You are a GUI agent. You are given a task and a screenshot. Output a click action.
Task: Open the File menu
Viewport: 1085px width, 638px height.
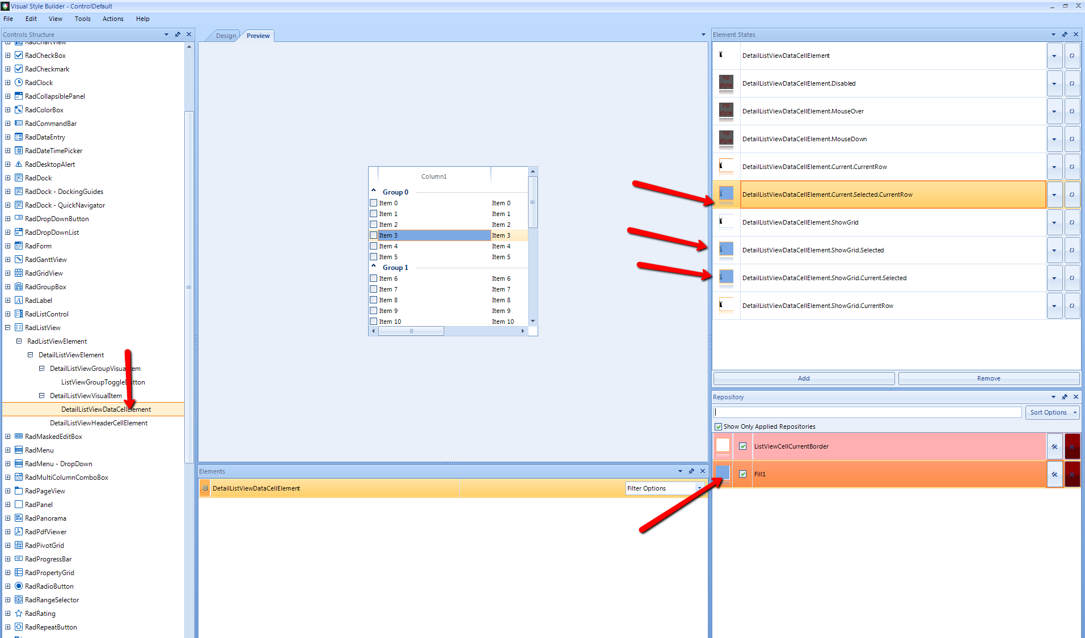coord(8,19)
